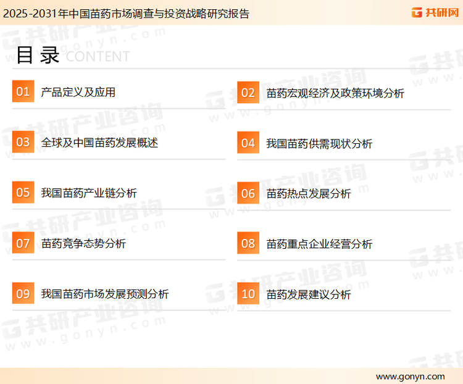The image size is (463, 384).
Task: Click the orange 06 number badge
Action: pos(248,193)
